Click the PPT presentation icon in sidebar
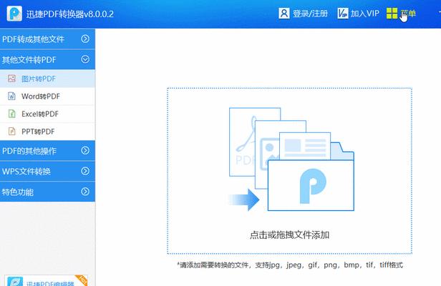This screenshot has width=441, height=286. 11,131
